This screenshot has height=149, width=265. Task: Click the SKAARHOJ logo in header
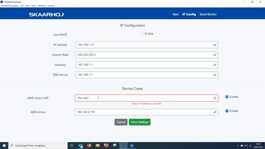click(x=46, y=14)
